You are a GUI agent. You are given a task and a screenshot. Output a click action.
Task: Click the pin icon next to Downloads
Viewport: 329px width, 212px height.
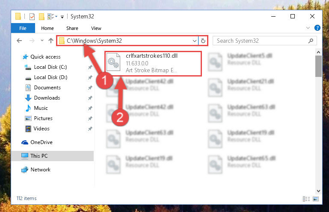click(x=90, y=98)
